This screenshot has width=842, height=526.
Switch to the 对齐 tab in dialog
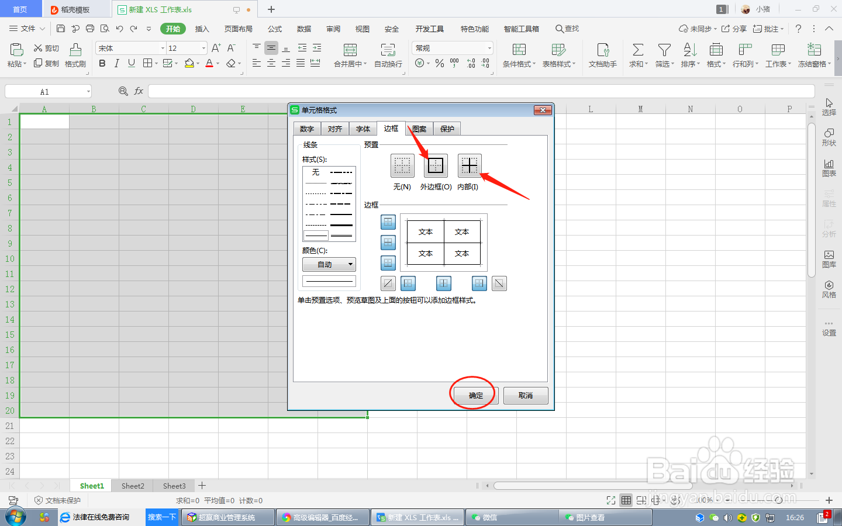pyautogui.click(x=335, y=129)
